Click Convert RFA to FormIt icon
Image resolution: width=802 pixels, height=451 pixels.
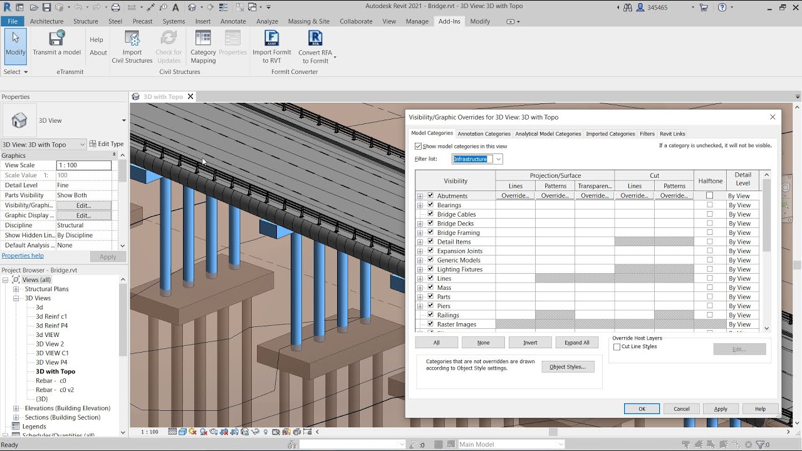[x=315, y=39]
